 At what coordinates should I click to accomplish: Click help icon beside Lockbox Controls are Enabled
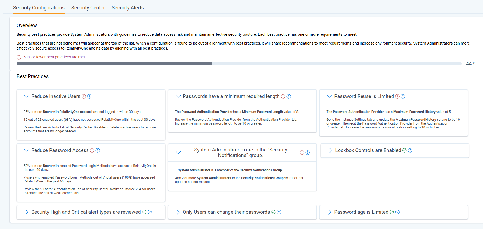point(410,150)
